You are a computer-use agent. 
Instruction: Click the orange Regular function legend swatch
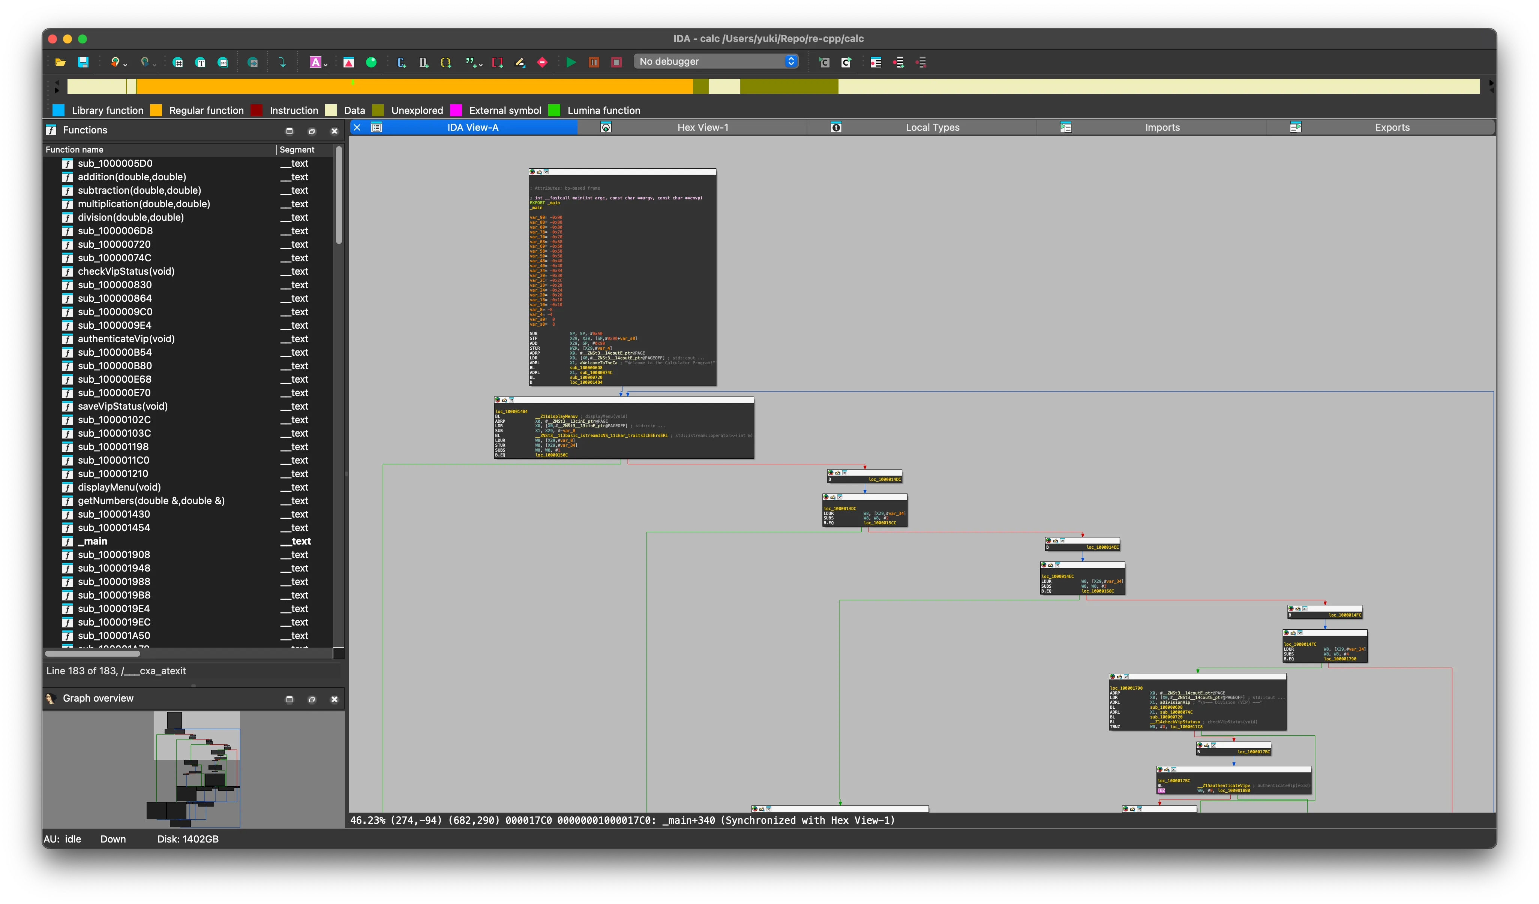[156, 111]
